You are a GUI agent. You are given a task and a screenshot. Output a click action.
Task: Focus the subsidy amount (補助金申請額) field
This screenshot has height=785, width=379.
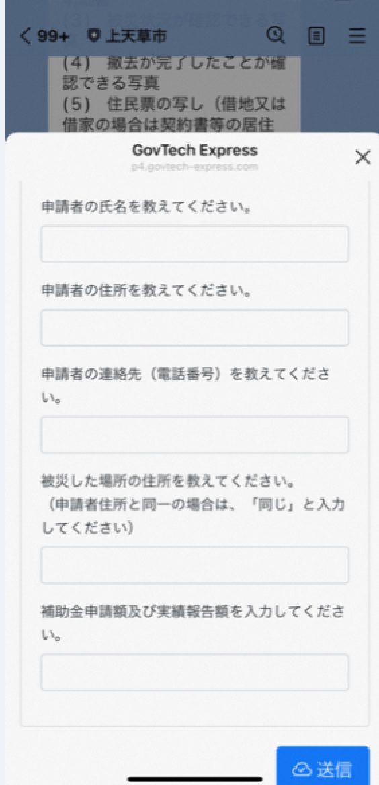194,672
